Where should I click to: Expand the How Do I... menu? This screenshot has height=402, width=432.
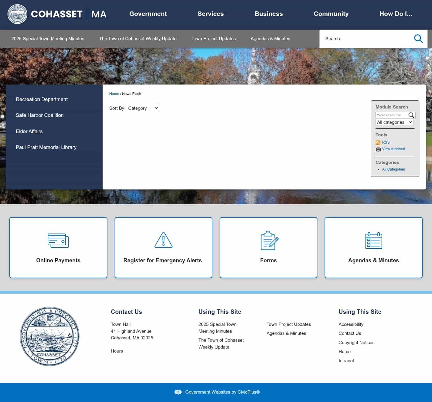396,14
